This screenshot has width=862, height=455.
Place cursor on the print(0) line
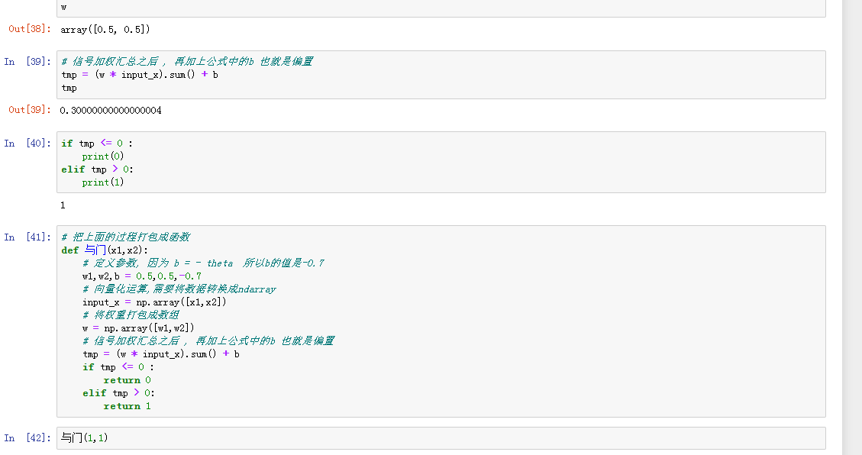[x=103, y=157]
